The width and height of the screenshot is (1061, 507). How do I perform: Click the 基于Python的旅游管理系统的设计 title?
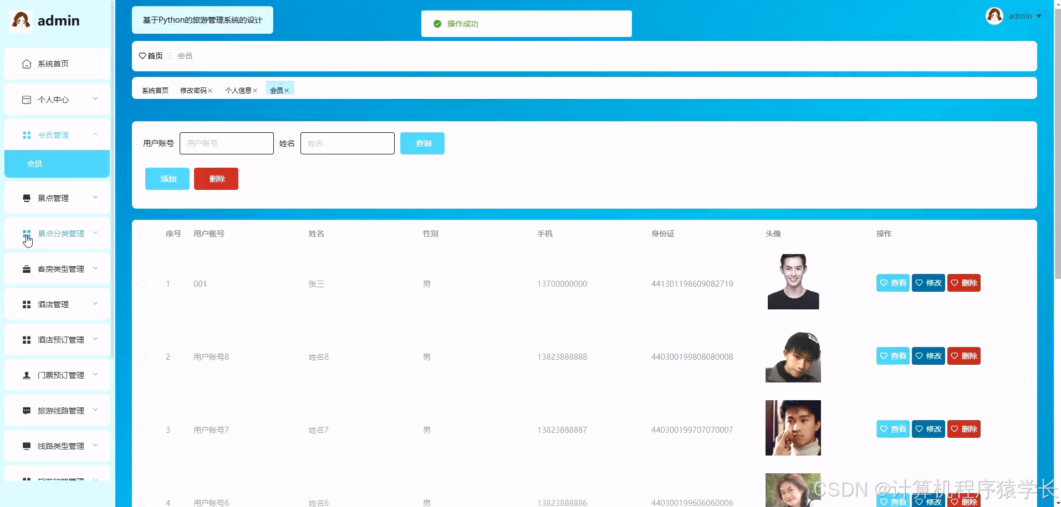coord(202,20)
